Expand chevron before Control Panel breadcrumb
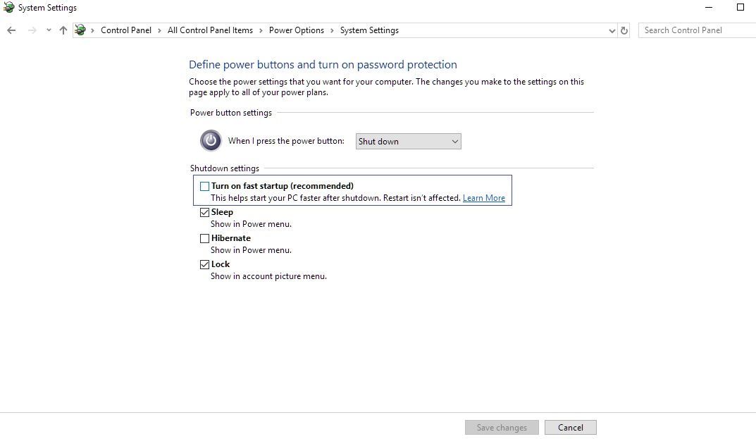Screen dimensions: 756x439 point(92,30)
